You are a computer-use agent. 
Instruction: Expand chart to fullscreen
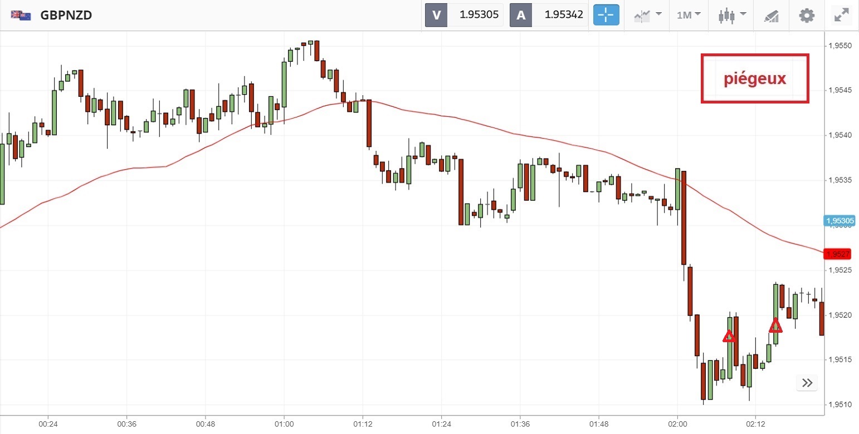tap(841, 15)
